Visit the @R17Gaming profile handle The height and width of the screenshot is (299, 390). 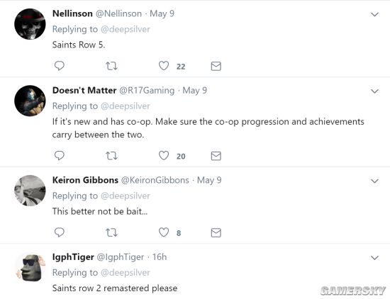[x=147, y=91]
